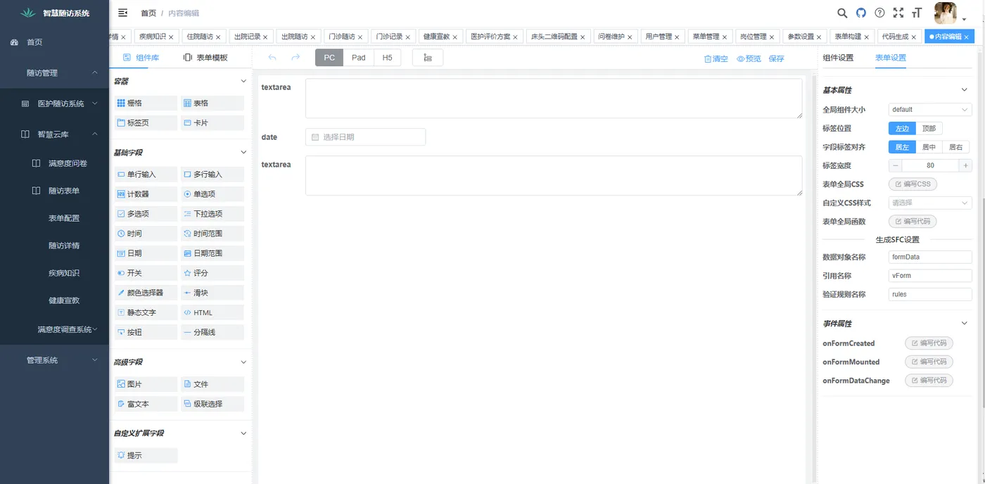Open the component tree hierarchy icon

point(428,58)
